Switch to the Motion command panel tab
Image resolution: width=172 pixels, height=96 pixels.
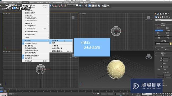[x=163, y=14]
